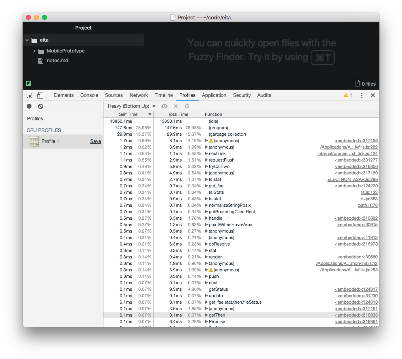This screenshot has height=359, width=402.
Task: Open fs.js:133 source link
Action: point(369,192)
